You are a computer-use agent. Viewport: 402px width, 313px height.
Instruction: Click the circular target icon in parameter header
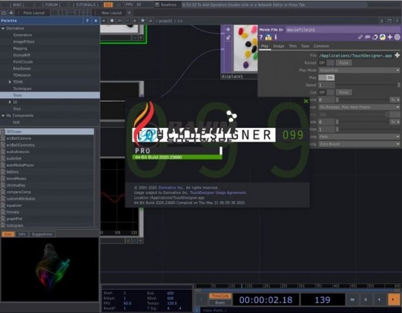(x=397, y=37)
